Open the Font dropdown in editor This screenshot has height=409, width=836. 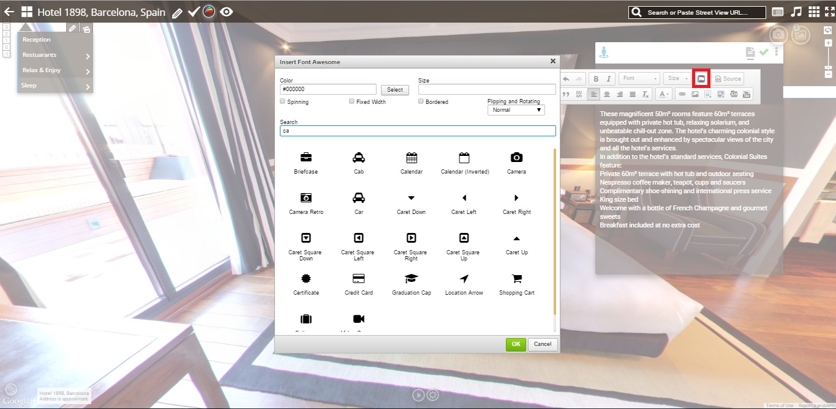point(639,79)
